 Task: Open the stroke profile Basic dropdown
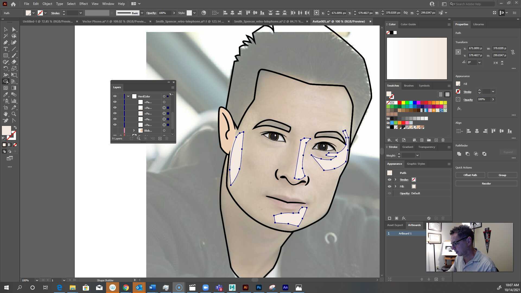pyautogui.click(x=142, y=13)
